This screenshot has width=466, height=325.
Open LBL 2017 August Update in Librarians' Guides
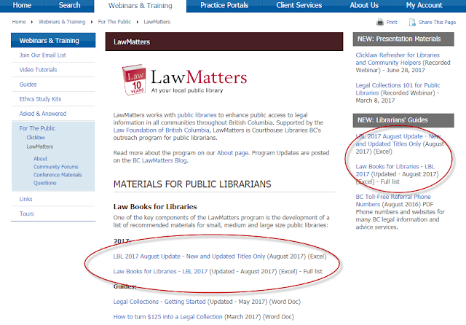click(x=398, y=140)
